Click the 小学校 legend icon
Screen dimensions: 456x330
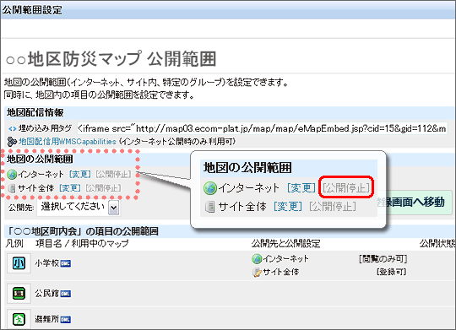tap(19, 263)
